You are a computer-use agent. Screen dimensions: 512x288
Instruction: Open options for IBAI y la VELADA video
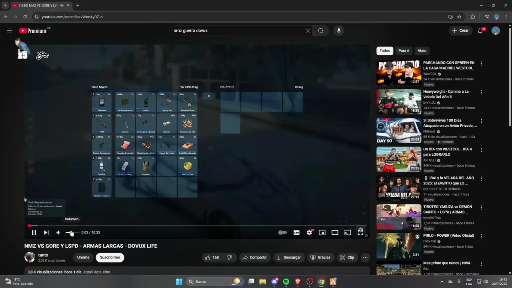click(x=482, y=179)
